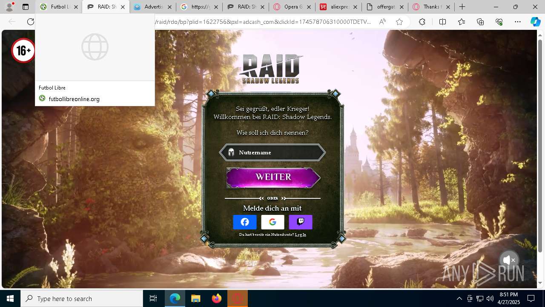Image resolution: width=545 pixels, height=307 pixels.
Task: Open the Extensions puzzle icon
Action: click(x=422, y=22)
